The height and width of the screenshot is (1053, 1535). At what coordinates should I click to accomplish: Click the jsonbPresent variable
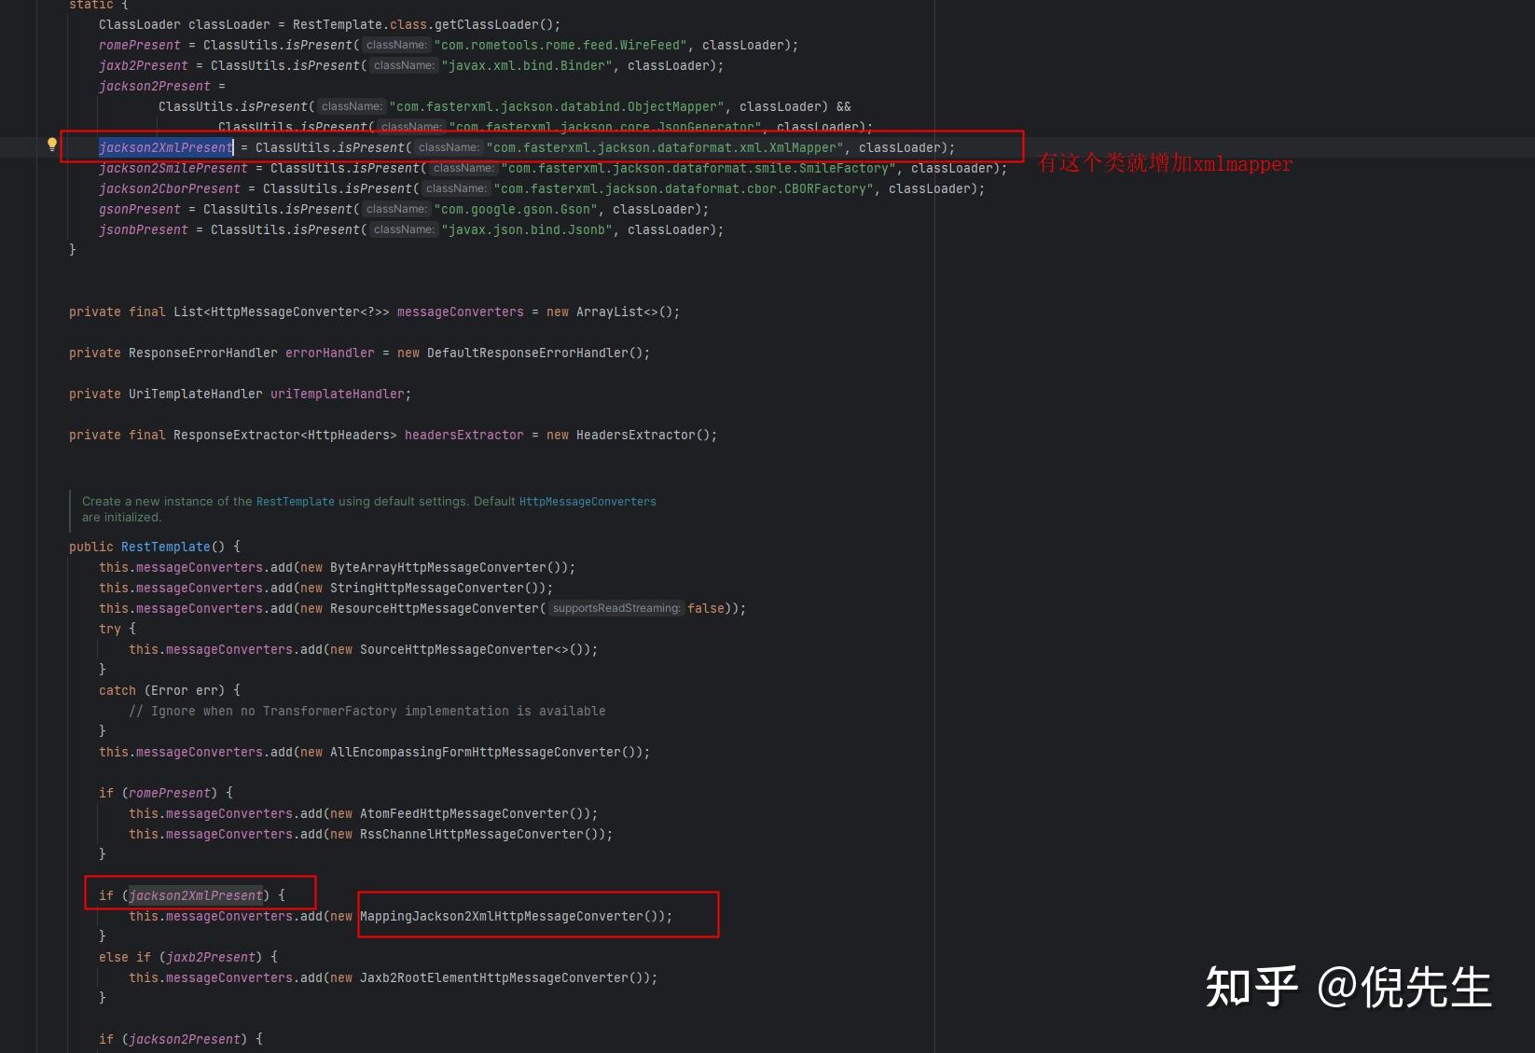pos(144,229)
